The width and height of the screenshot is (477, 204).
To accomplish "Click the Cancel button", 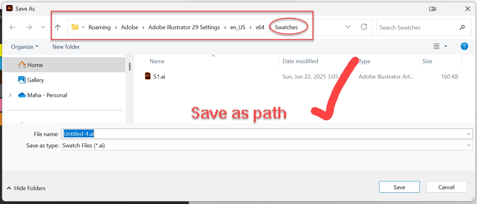I will point(446,187).
